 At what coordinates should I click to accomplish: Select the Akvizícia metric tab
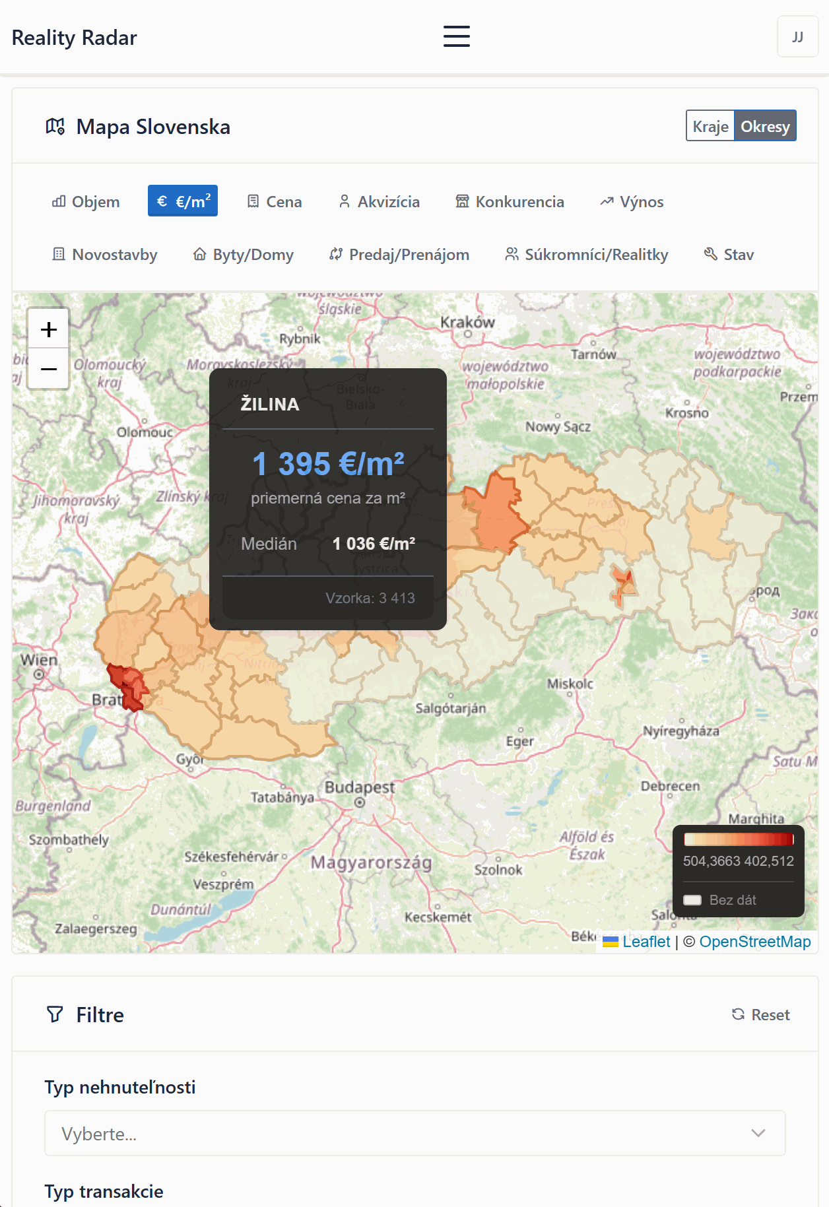379,201
